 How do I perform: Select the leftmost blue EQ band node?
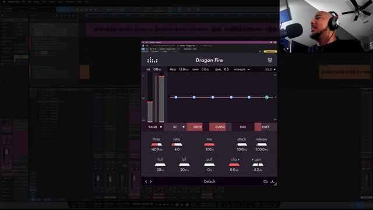click(x=176, y=97)
